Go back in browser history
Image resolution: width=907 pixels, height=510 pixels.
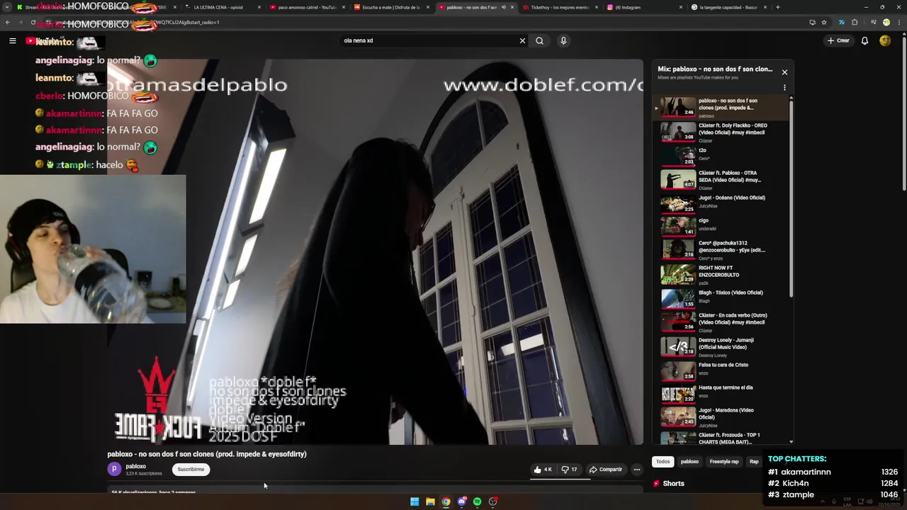pyautogui.click(x=8, y=22)
